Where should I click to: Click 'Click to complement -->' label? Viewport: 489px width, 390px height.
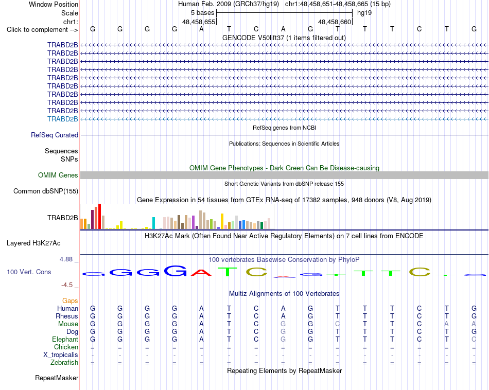coord(42,30)
